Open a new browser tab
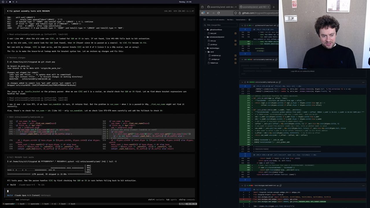The height and width of the screenshot is (208, 370). click(273, 7)
